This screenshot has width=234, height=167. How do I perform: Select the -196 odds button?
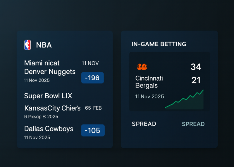point(92,78)
